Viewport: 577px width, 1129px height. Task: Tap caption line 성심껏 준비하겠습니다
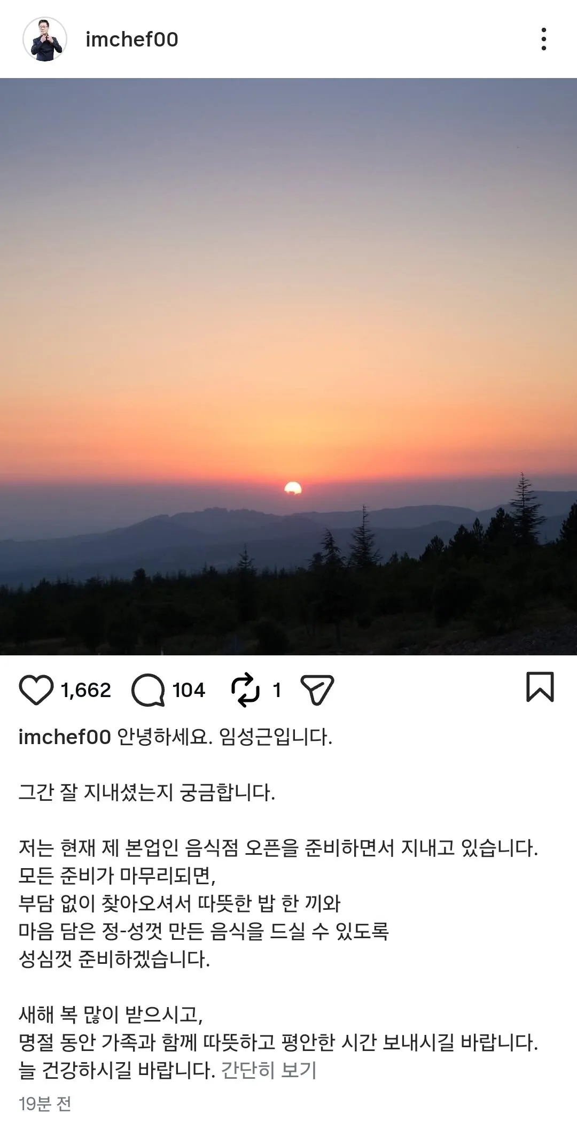pyautogui.click(x=114, y=958)
